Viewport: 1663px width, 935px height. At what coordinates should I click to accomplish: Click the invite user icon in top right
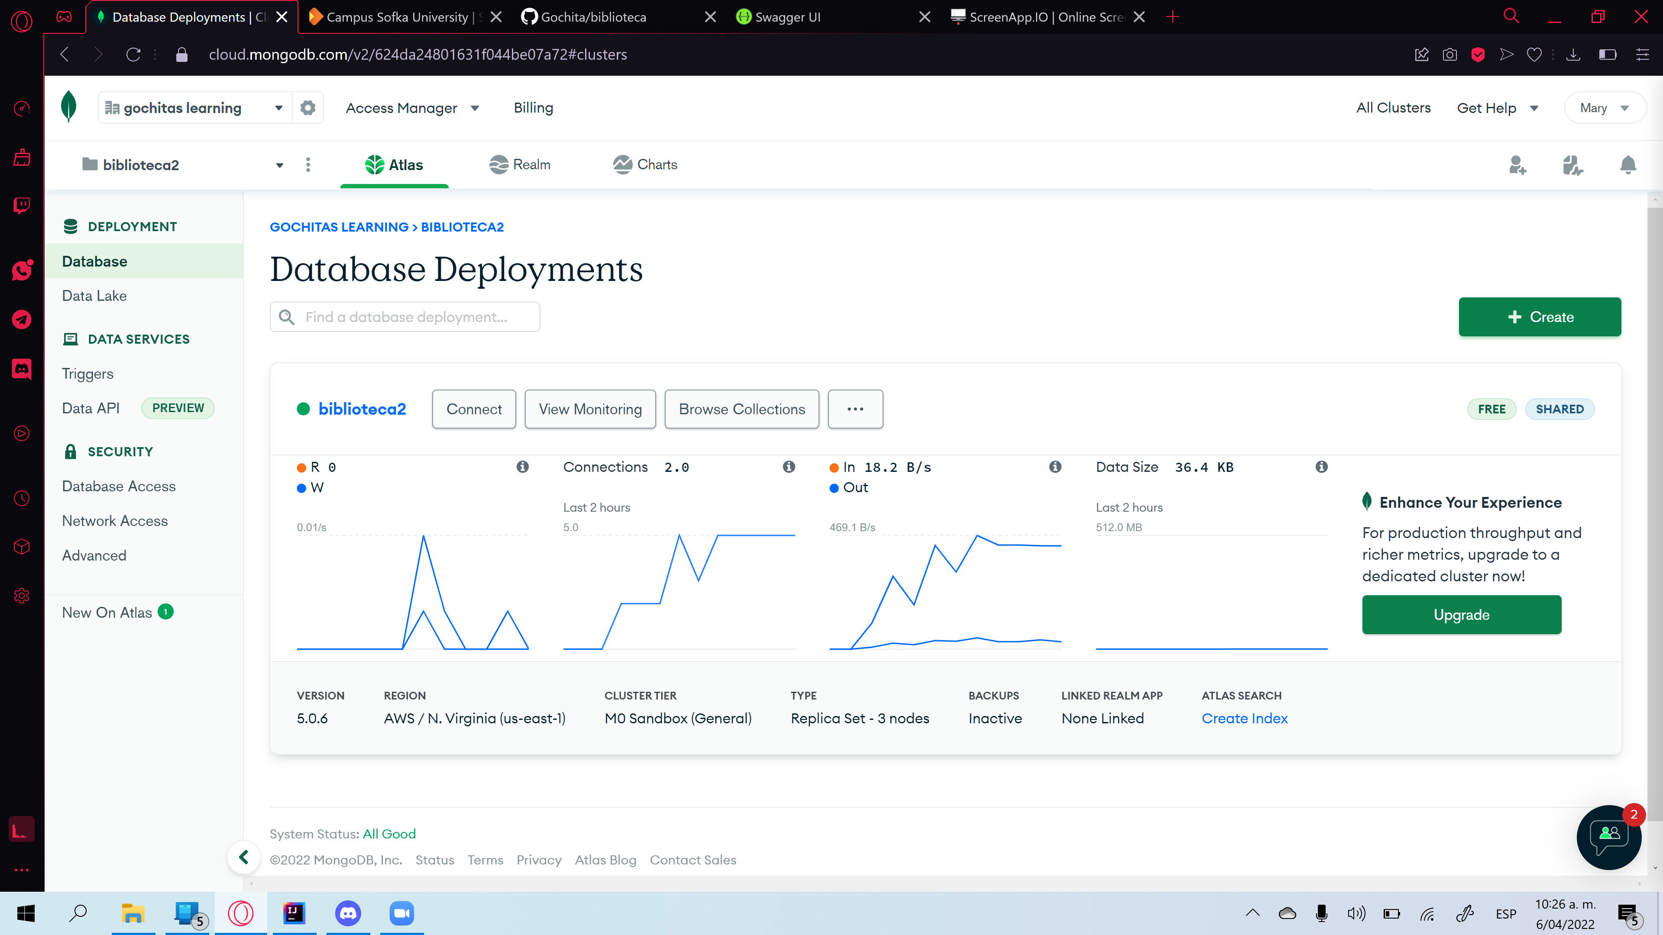coord(1517,165)
